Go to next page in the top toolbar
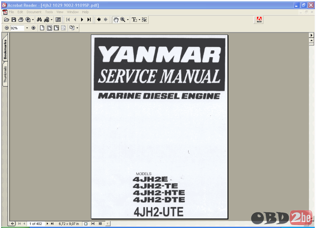The image size is (316, 228). (x=82, y=20)
